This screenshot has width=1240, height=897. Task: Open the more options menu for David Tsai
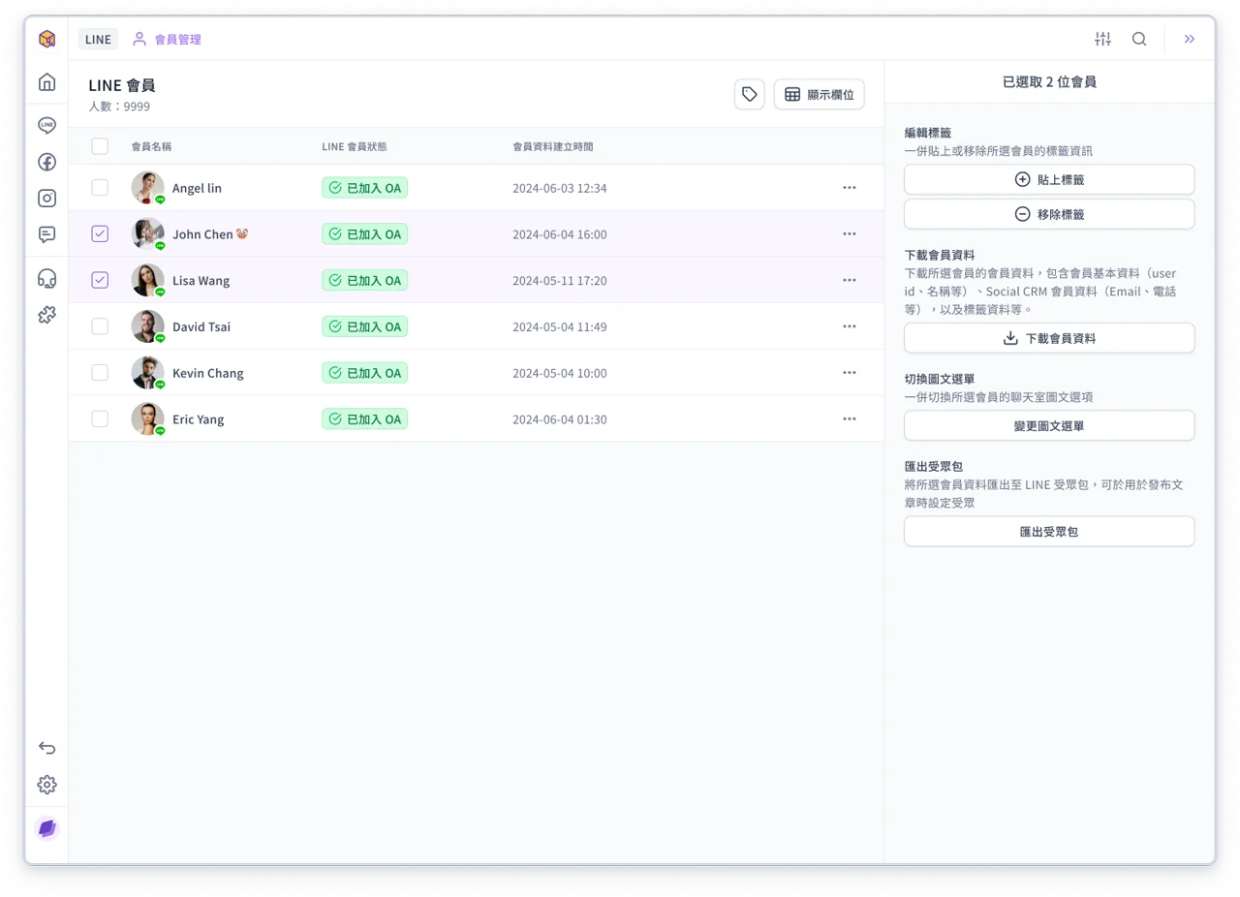point(850,326)
